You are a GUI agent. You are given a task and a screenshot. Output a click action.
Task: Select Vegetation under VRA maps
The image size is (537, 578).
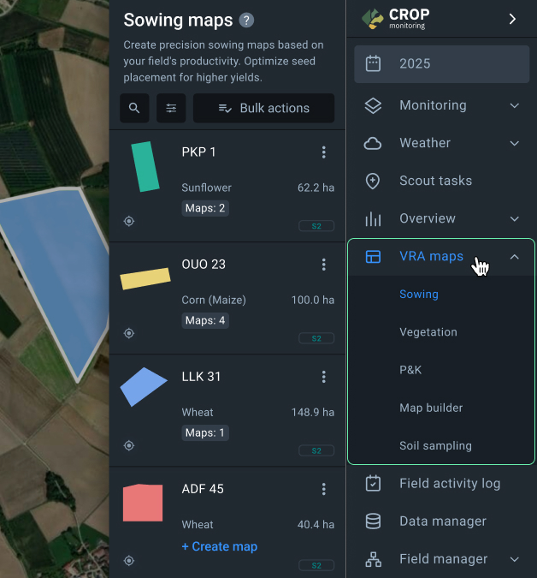[428, 331]
